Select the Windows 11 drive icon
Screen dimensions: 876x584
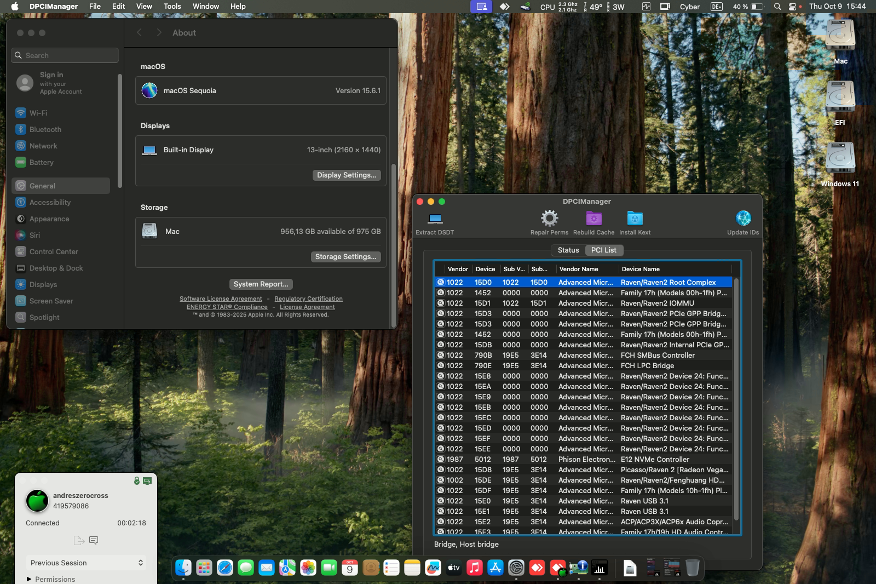coord(840,159)
